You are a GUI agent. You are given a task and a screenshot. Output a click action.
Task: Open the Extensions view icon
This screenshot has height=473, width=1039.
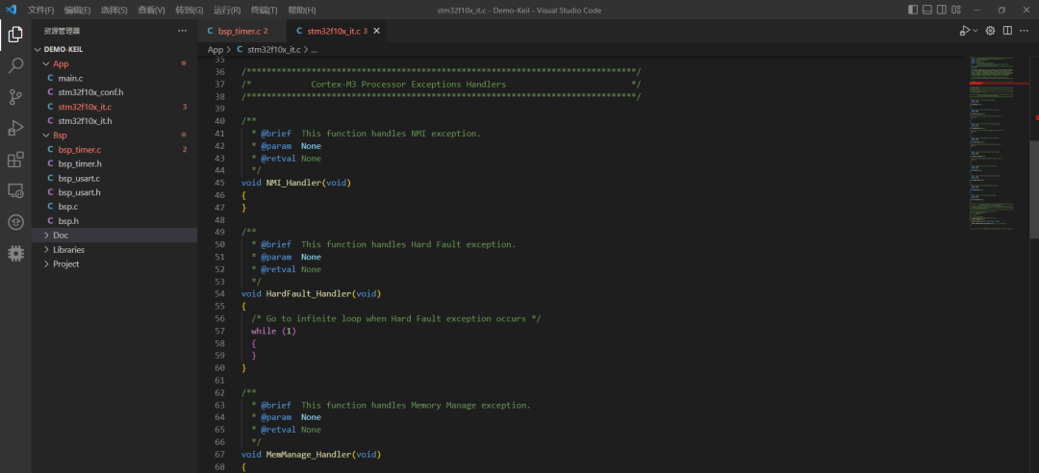[15, 160]
